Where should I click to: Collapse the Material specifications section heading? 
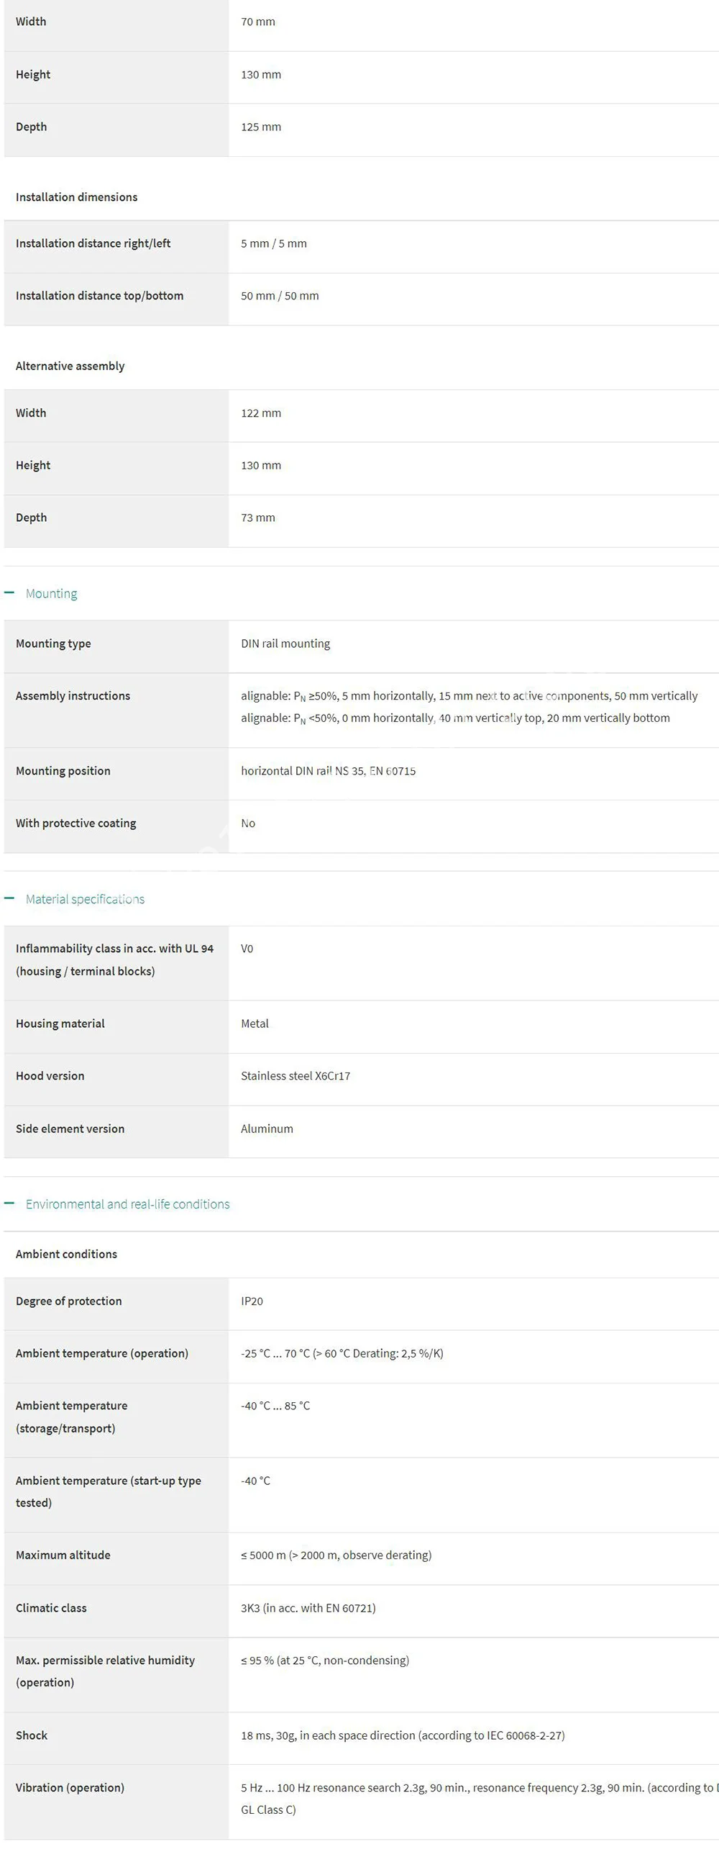pos(85,899)
